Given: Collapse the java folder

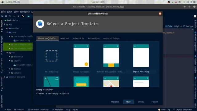Looking at the screenshot, I should pyautogui.click(x=7, y=32).
